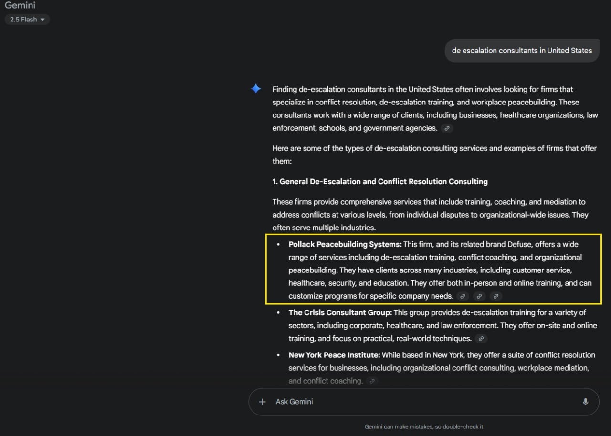The width and height of the screenshot is (611, 436).
Task: Click the Gemini title at top left
Action: click(20, 6)
